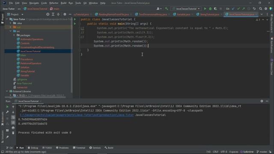Select Variable class in tree
Viewport: 274px width, 154px height.
(x=24, y=75)
